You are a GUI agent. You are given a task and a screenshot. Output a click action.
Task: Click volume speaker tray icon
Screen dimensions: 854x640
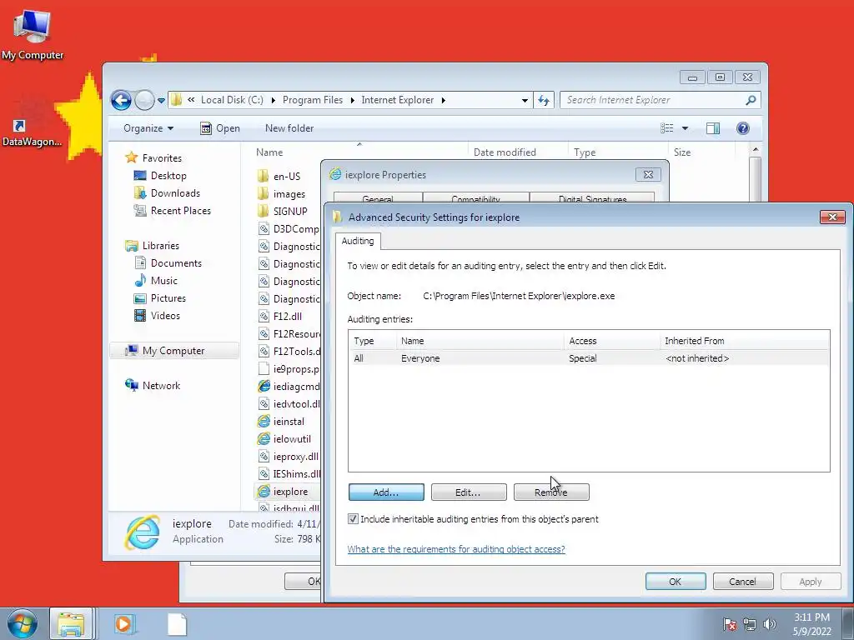click(x=769, y=623)
